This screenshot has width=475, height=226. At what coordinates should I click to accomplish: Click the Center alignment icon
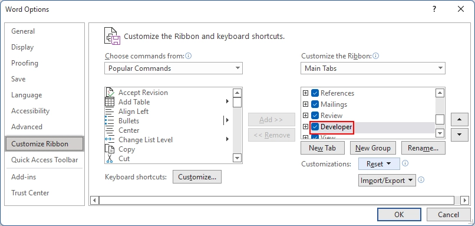(110, 130)
